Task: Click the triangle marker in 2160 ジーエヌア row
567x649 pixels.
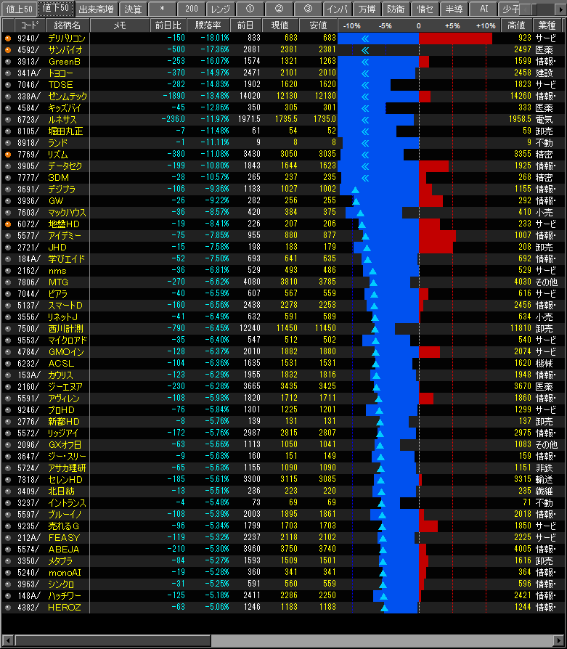Action: click(x=377, y=388)
